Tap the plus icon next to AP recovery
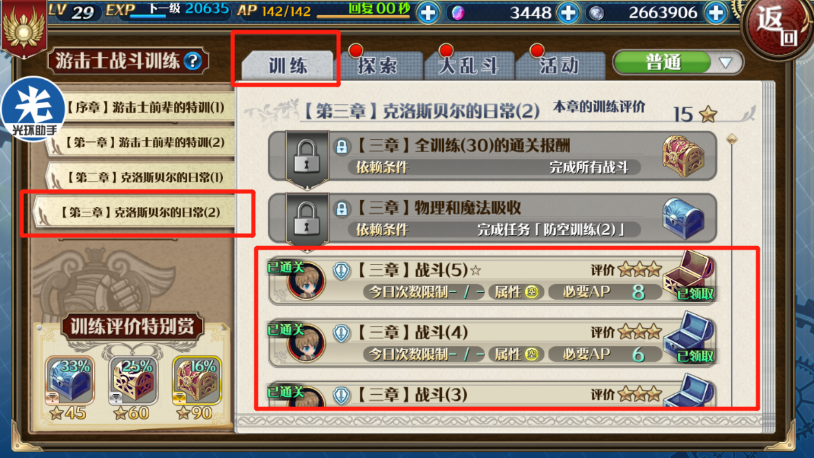This screenshot has width=814, height=458. pyautogui.click(x=428, y=12)
